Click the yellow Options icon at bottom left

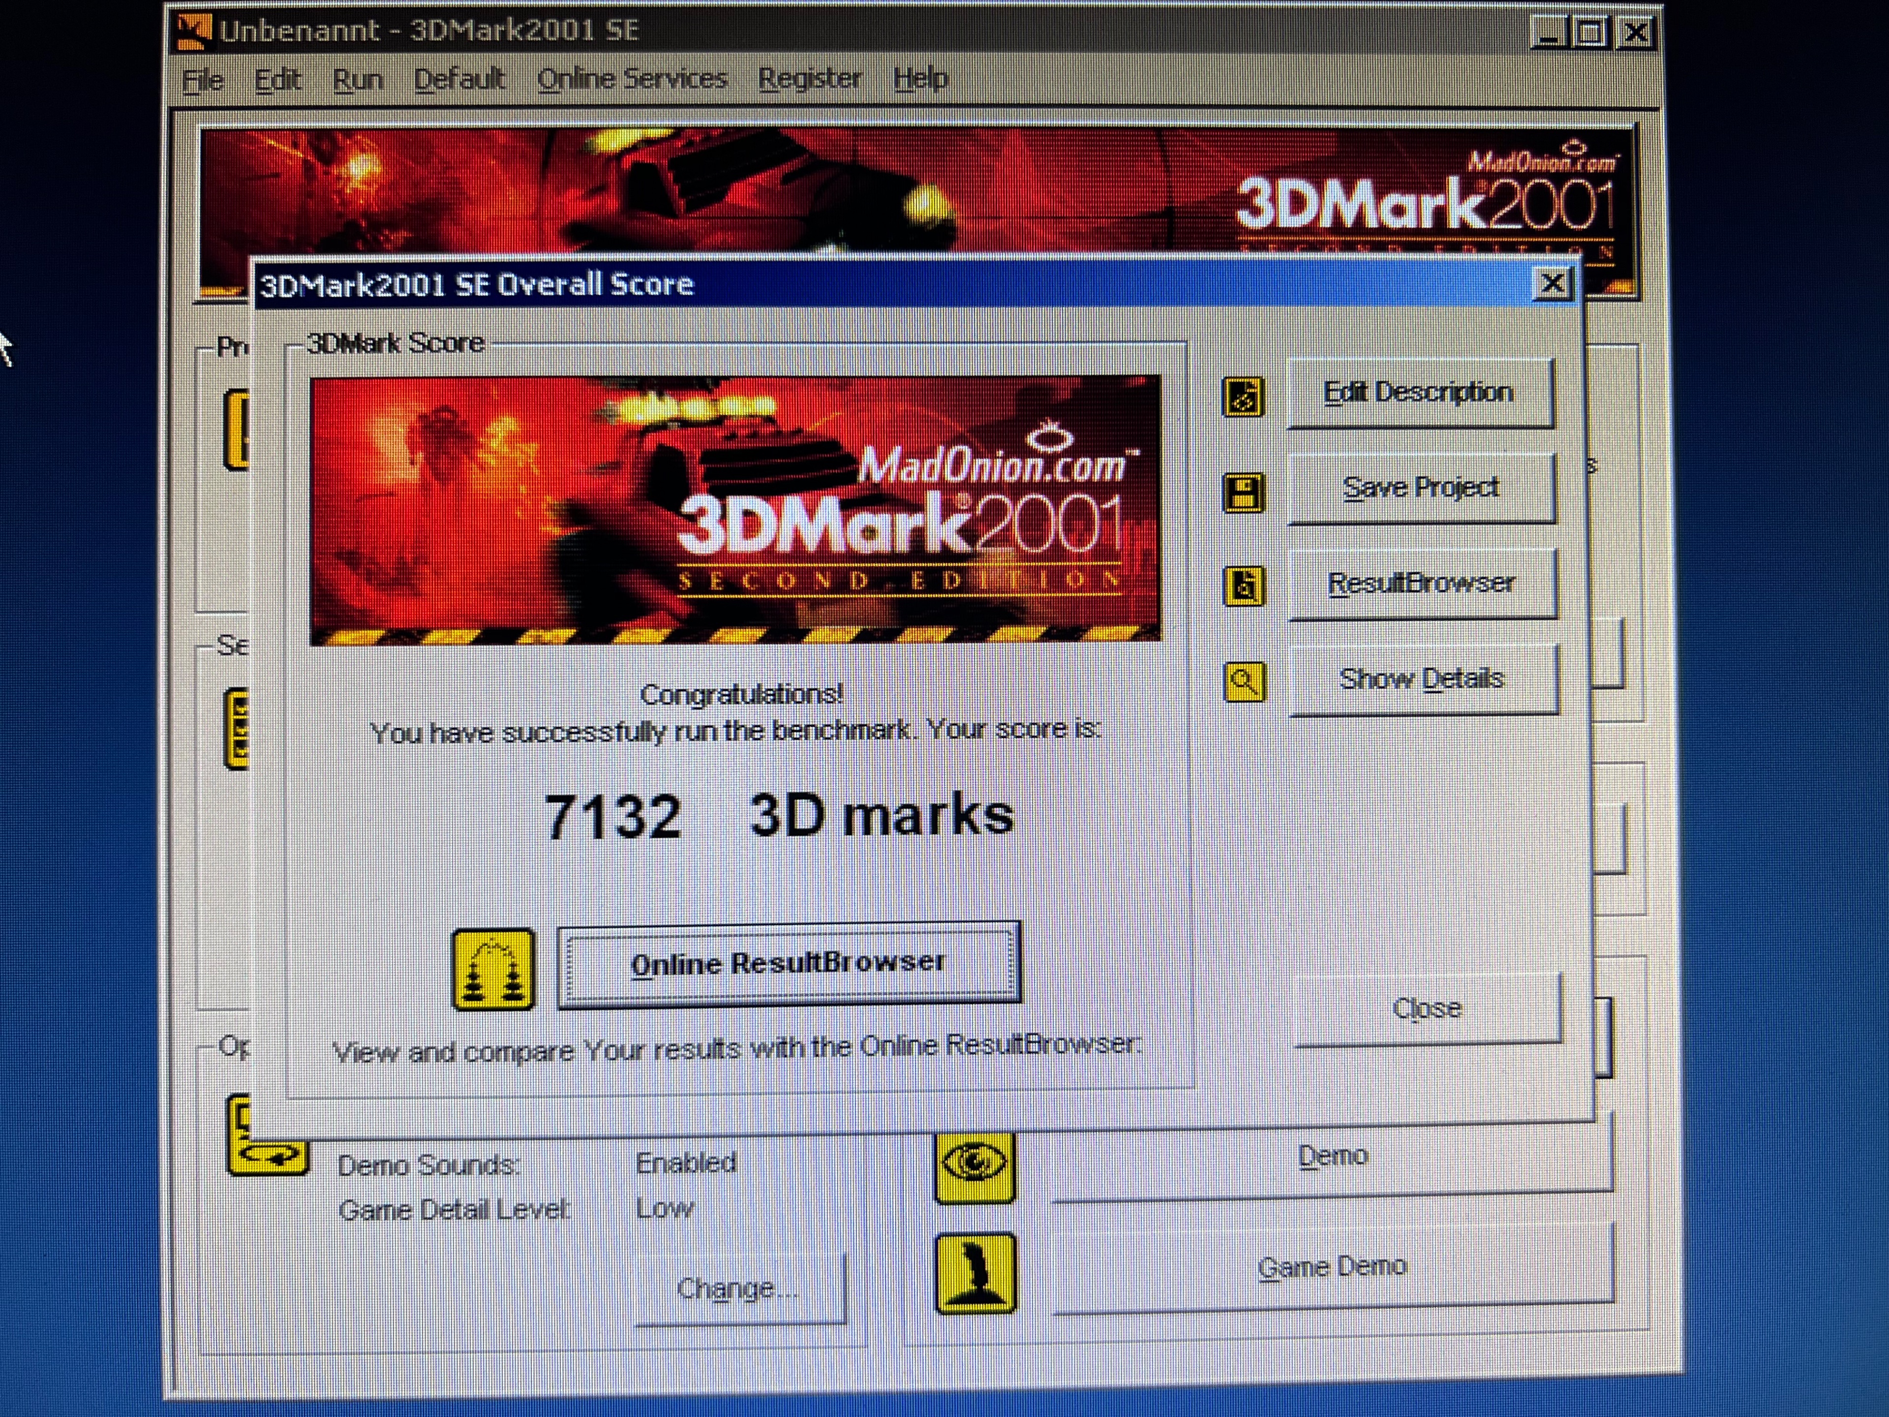tap(266, 1156)
